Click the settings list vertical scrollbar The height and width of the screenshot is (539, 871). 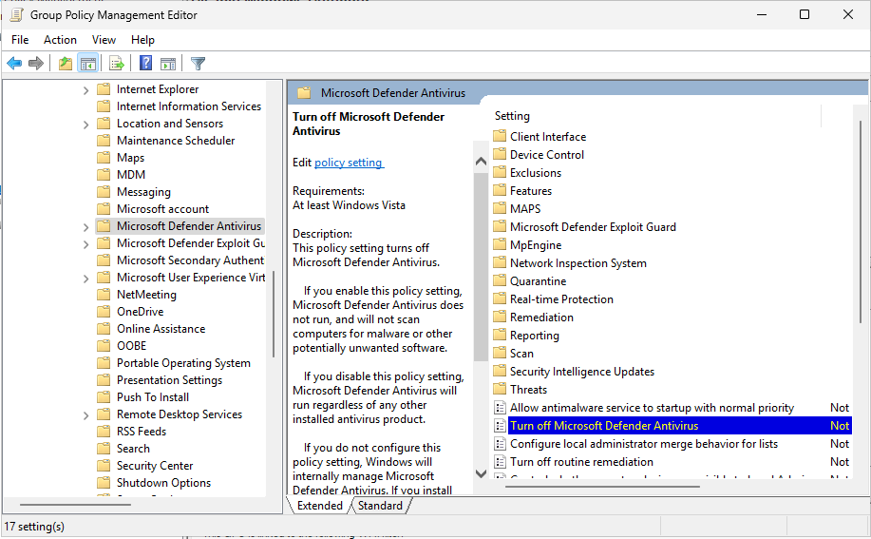pyautogui.click(x=861, y=222)
